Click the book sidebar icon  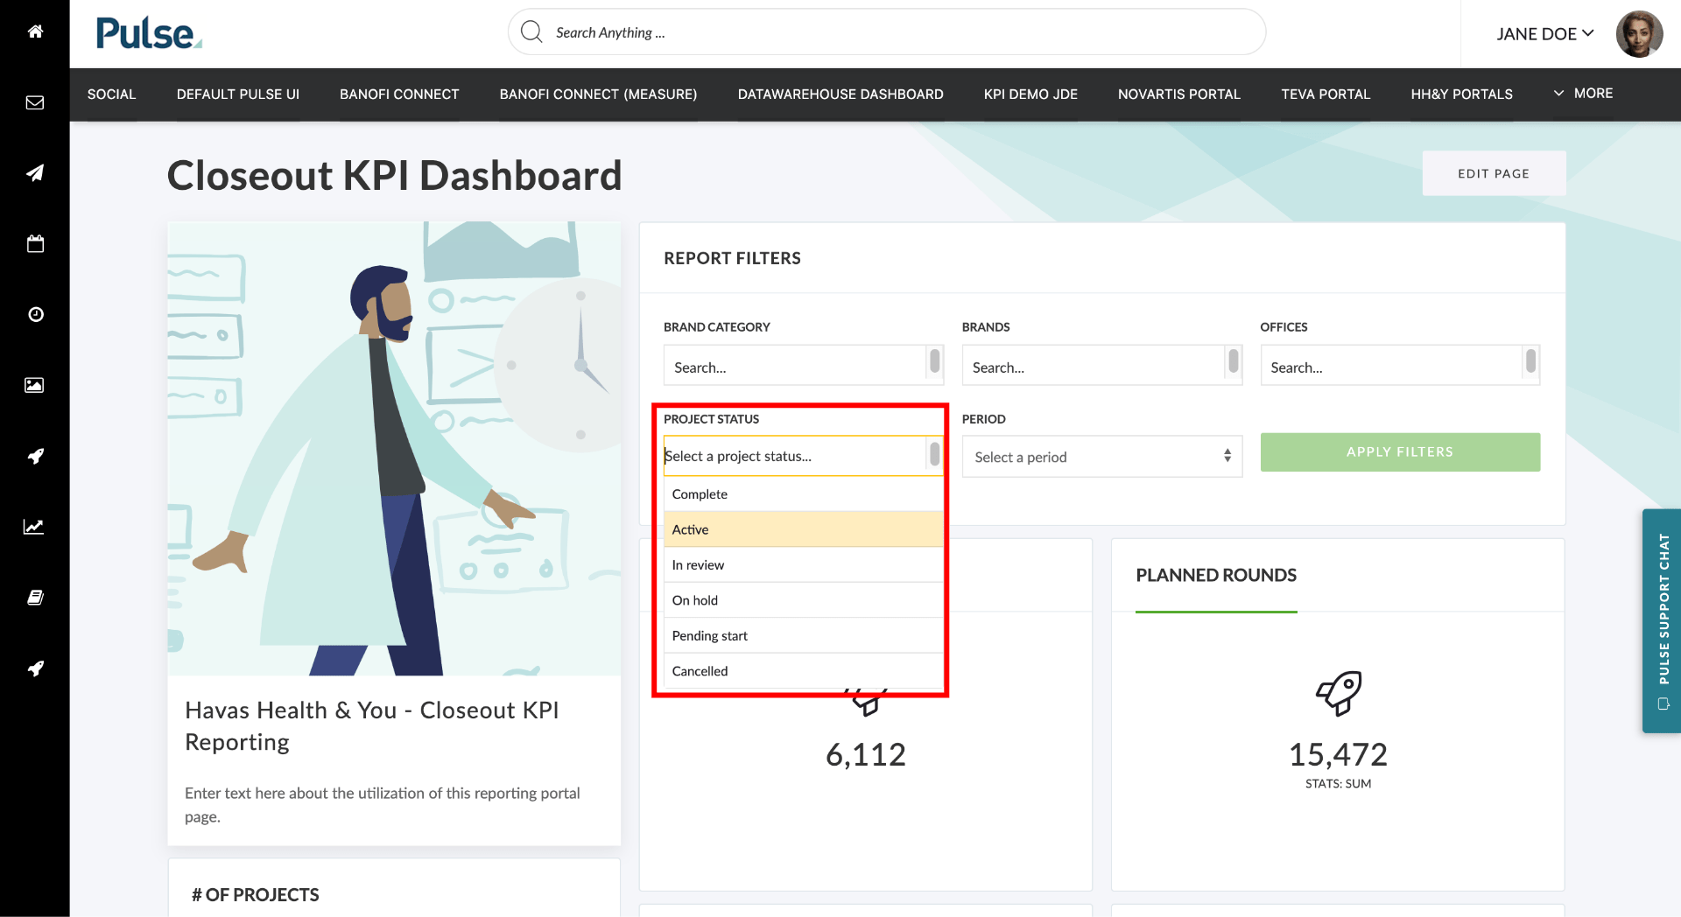click(35, 598)
